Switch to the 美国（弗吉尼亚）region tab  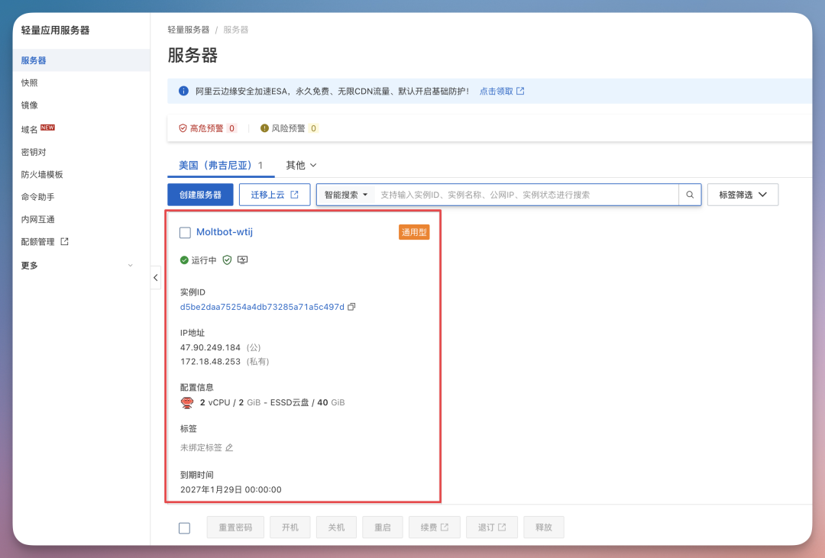[221, 165]
